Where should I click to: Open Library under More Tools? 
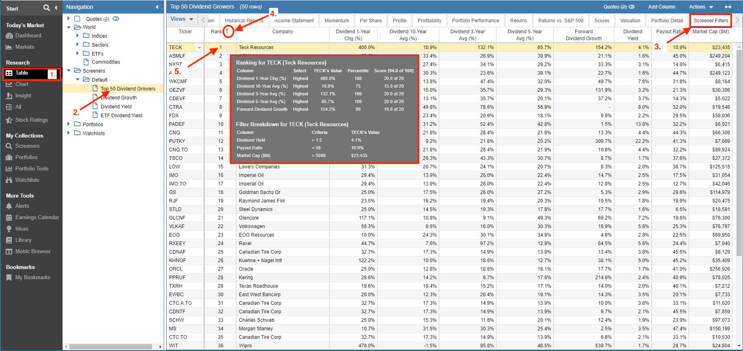23,240
